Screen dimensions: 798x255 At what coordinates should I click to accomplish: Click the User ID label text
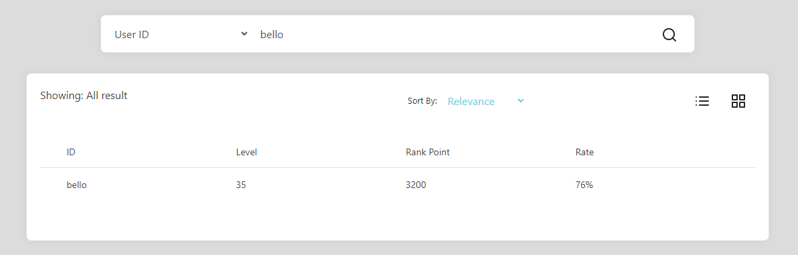tap(132, 35)
